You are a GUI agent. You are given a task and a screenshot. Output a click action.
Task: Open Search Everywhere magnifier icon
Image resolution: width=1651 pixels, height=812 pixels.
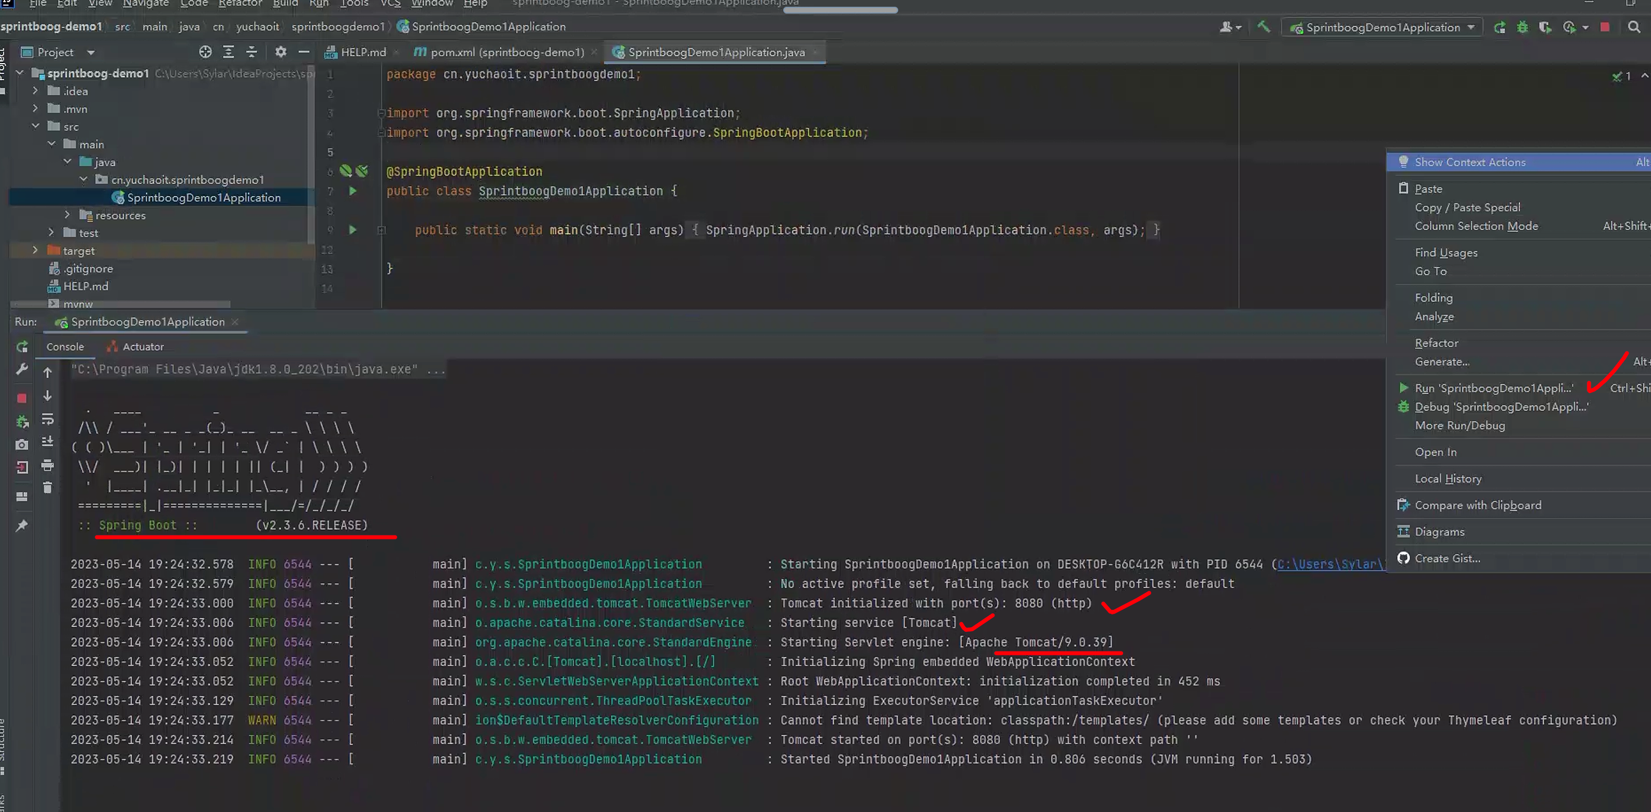[x=1634, y=27]
